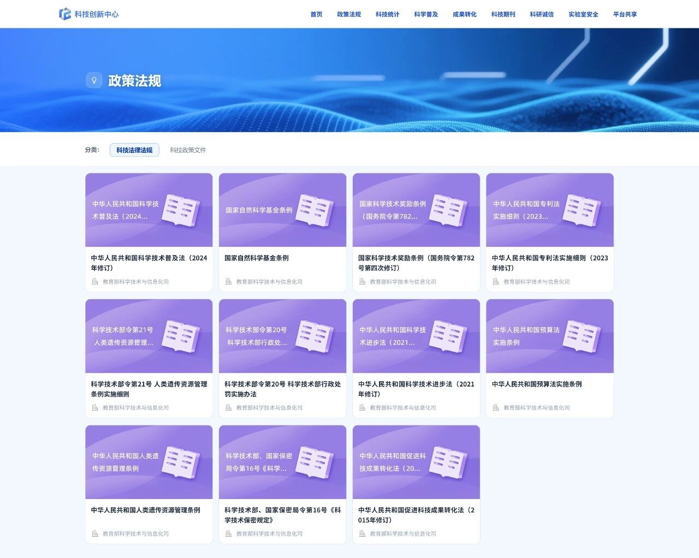Viewport: 699px width, 558px height.
Task: Click 科学技术进步法 card purple thumbnail
Action: pos(416,336)
